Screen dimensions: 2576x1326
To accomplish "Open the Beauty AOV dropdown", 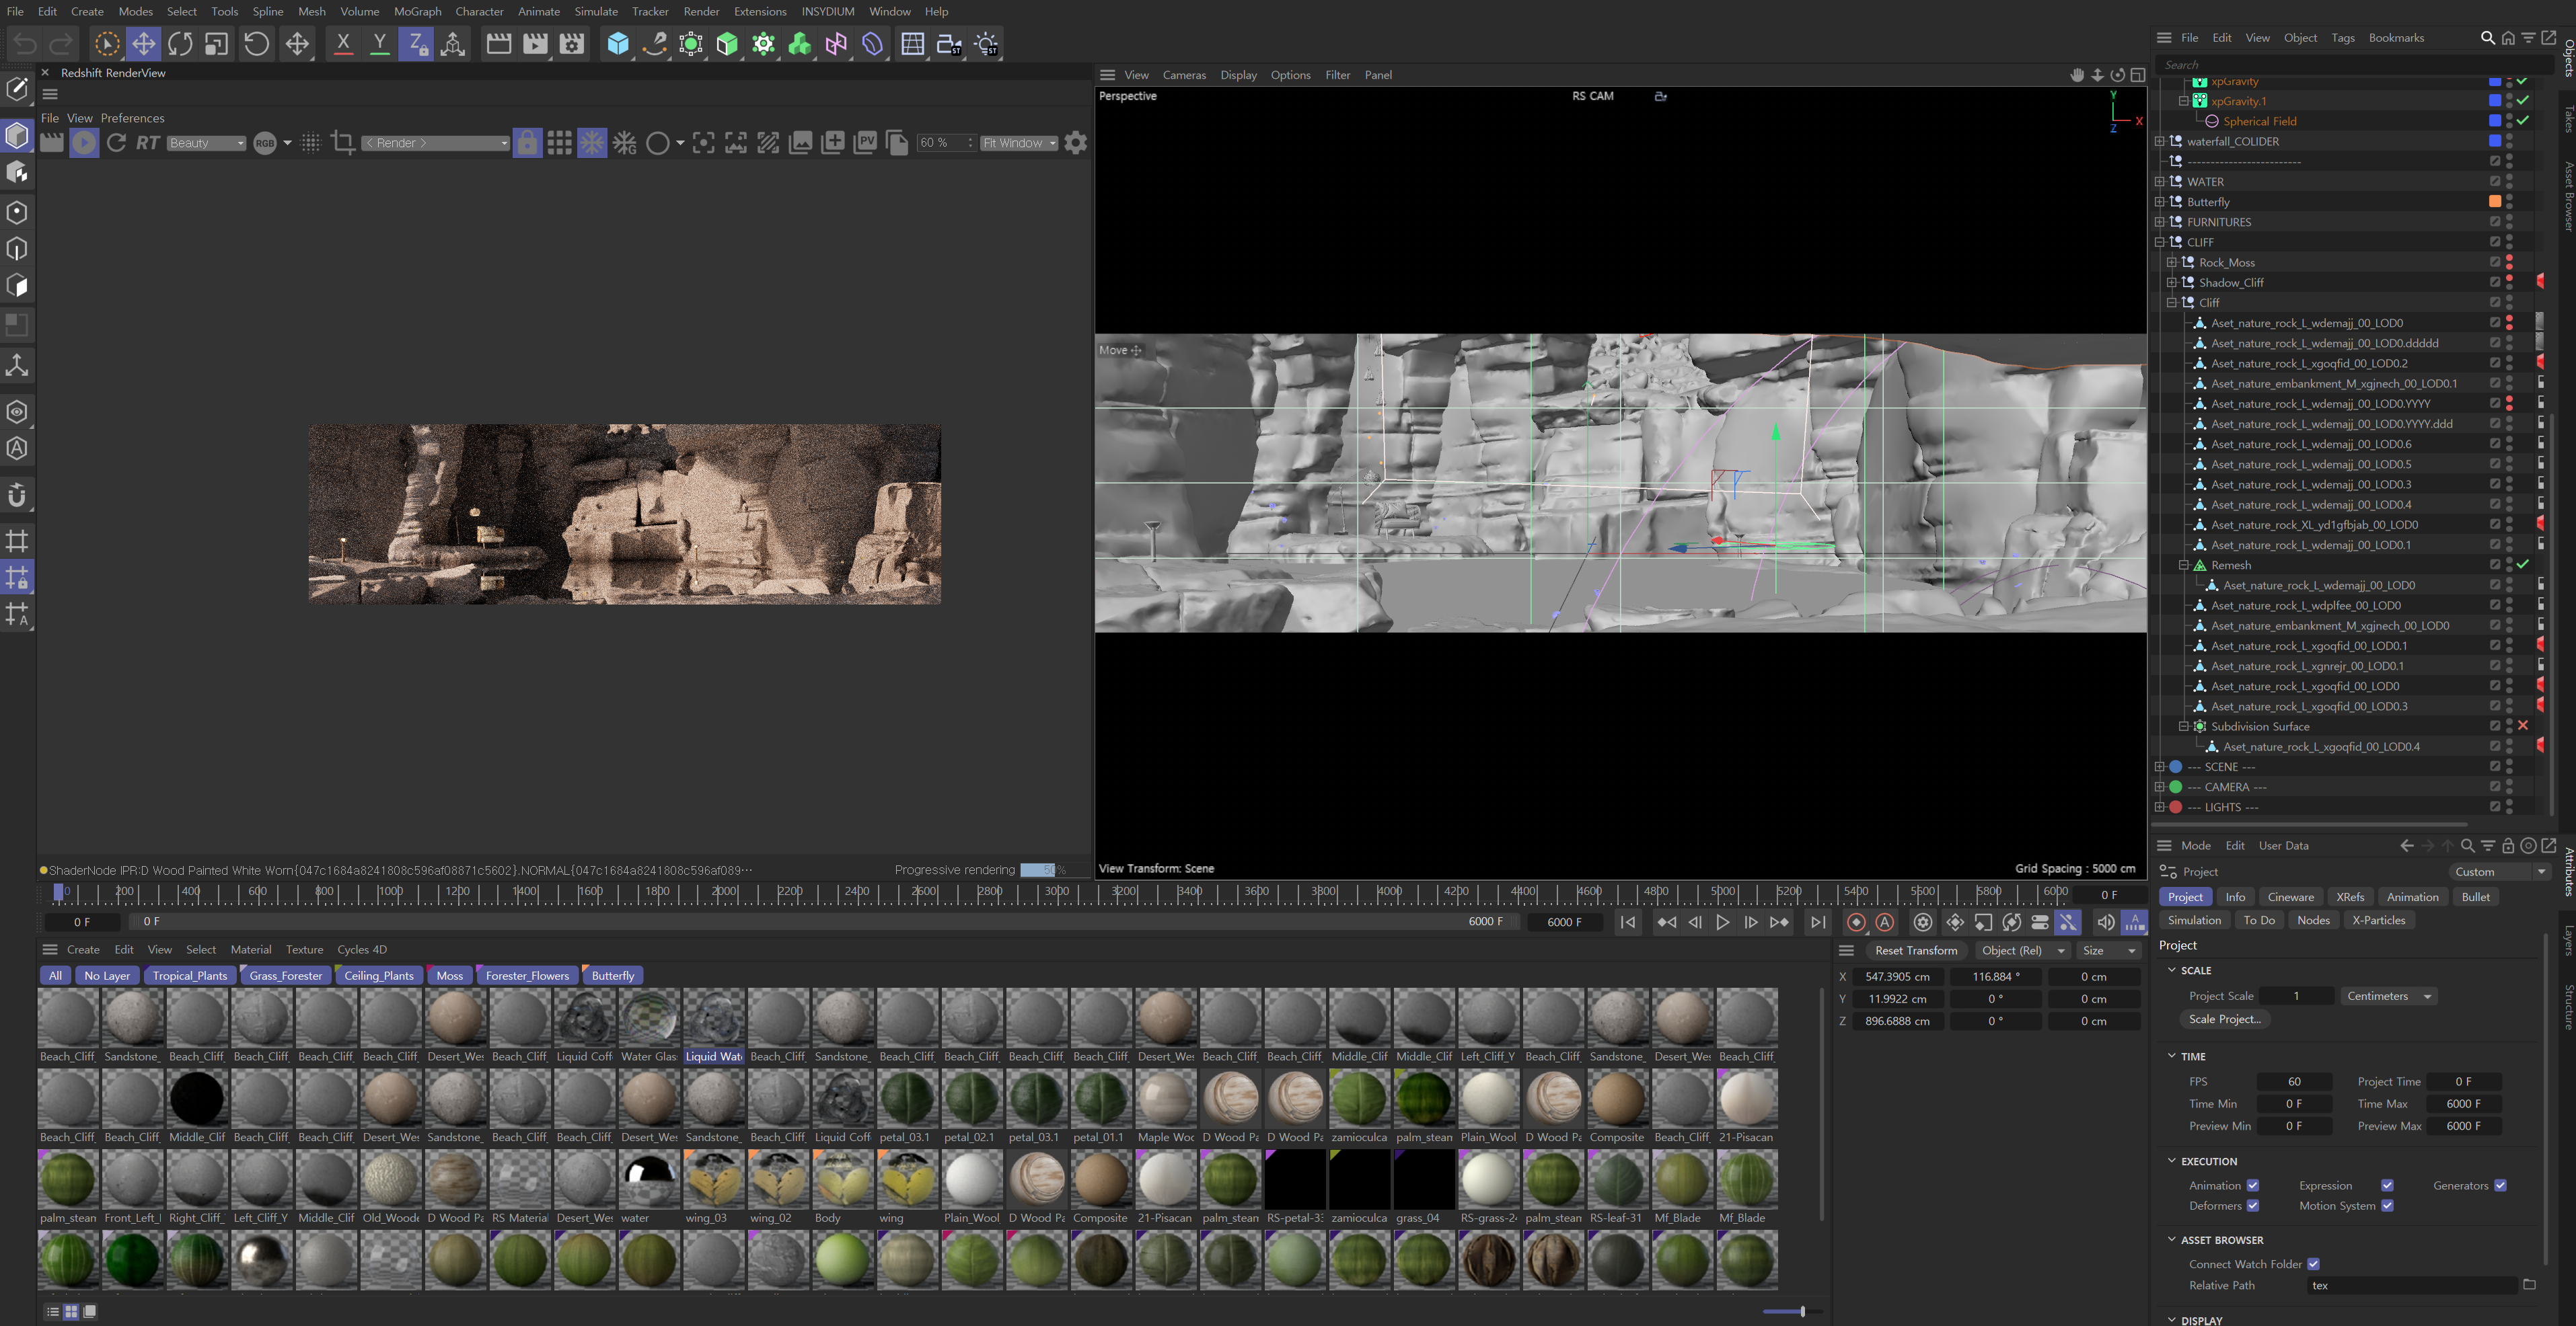I will point(206,143).
